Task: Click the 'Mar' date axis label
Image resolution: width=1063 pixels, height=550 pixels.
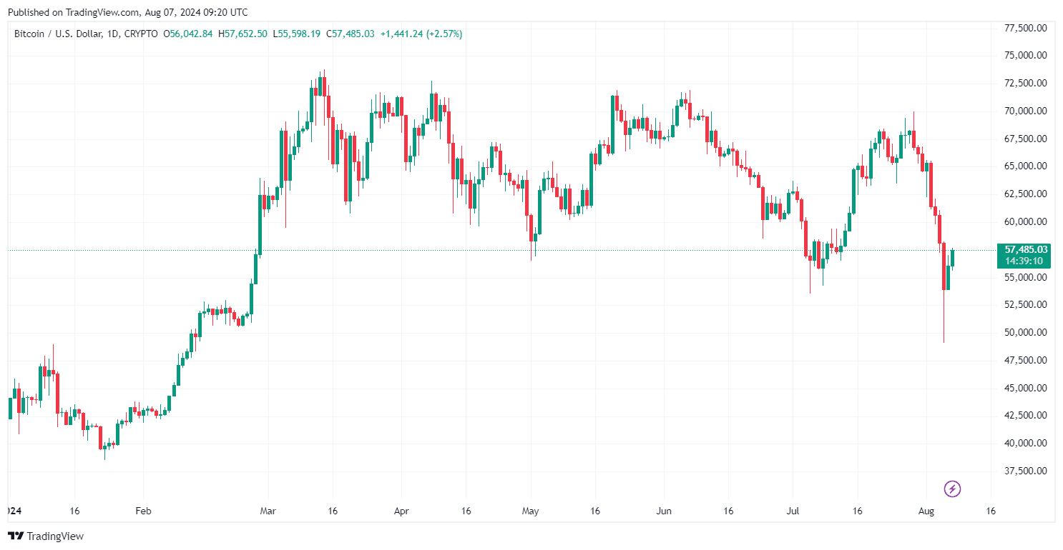Action: (x=268, y=511)
